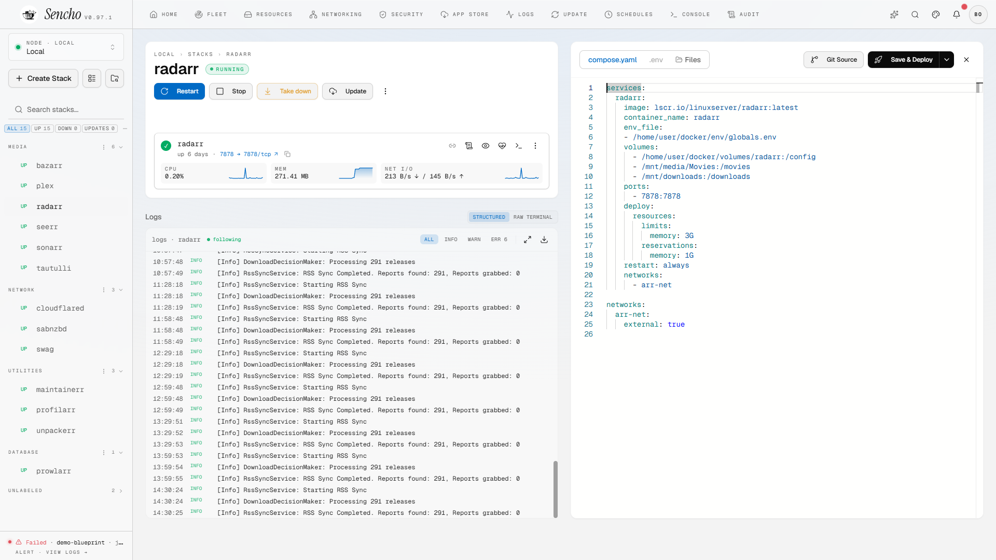Restart the radarr stack
Viewport: 996px width, 560px height.
coord(179,91)
